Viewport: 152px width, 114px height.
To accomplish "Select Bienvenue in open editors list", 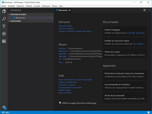I will click(31, 18).
